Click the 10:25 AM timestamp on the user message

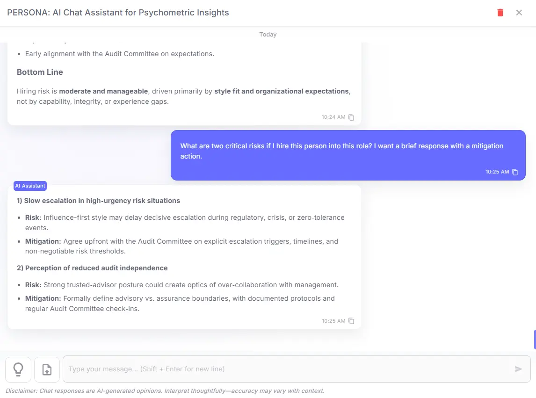(497, 172)
